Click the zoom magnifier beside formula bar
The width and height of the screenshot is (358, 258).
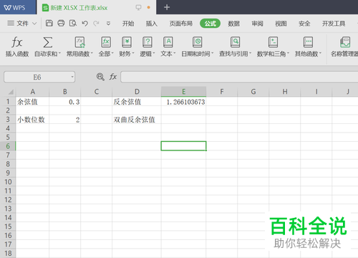(x=100, y=77)
